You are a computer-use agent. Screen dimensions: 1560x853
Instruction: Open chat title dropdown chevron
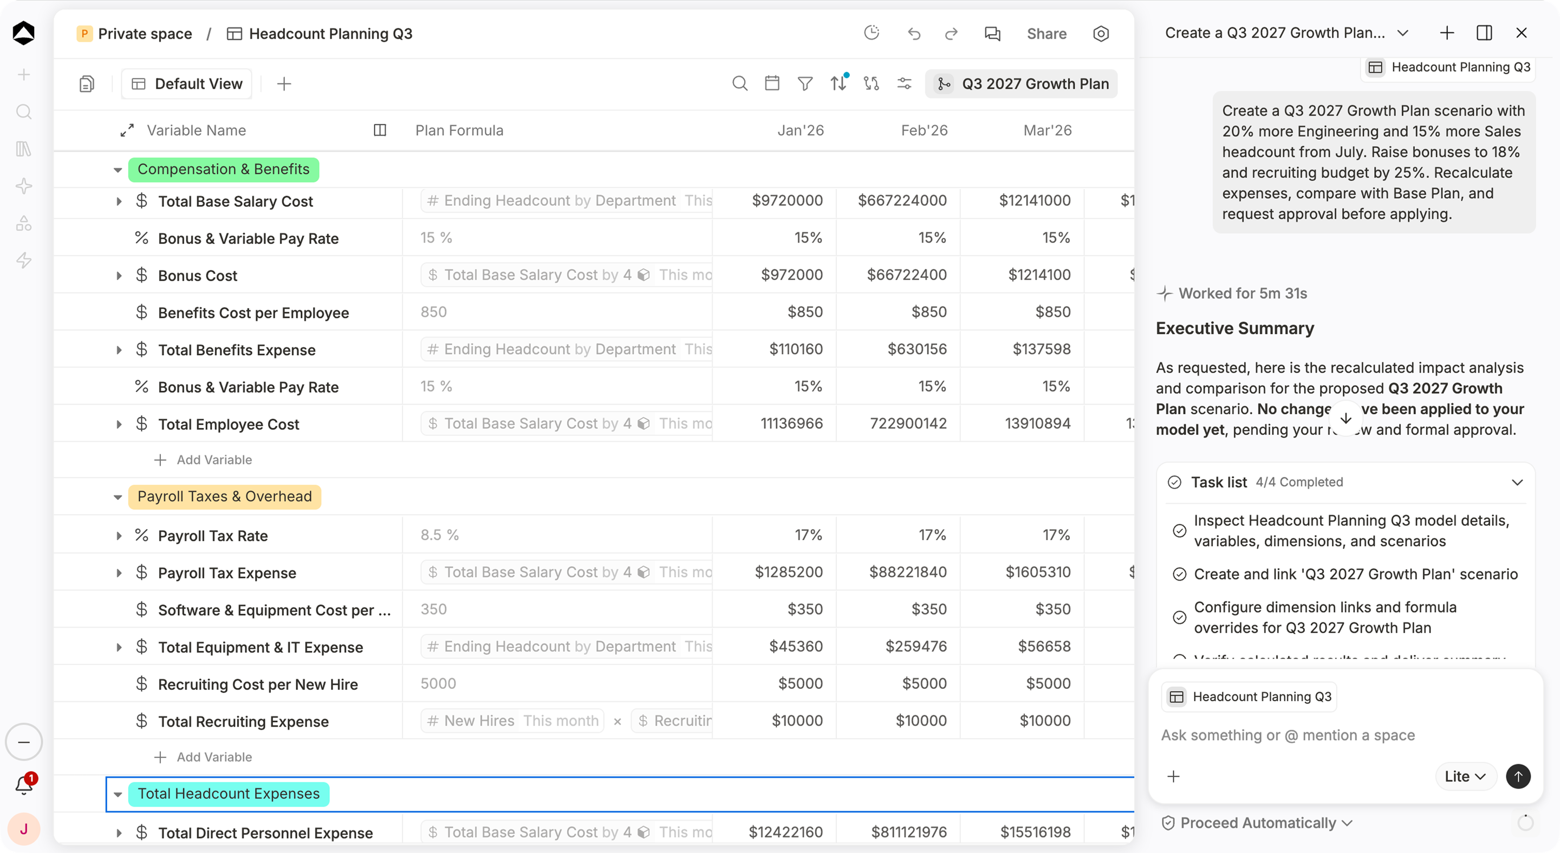1402,33
